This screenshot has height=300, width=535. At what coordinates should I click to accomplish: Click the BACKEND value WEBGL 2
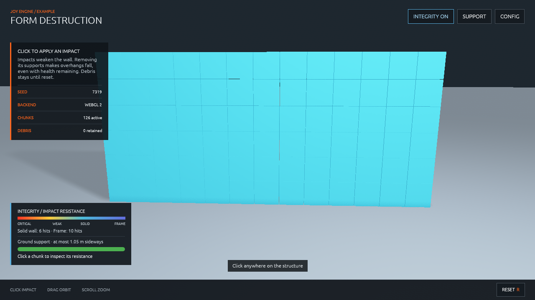(x=93, y=105)
